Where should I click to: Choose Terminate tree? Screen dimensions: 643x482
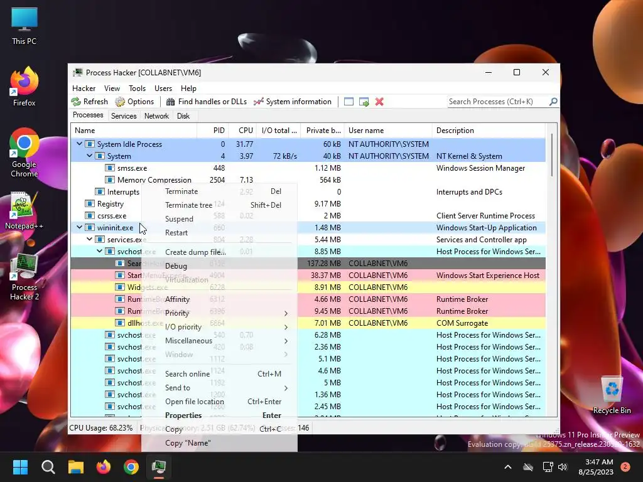(219, 205)
